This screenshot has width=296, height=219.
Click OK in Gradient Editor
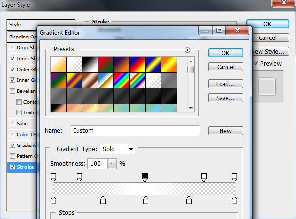[225, 53]
